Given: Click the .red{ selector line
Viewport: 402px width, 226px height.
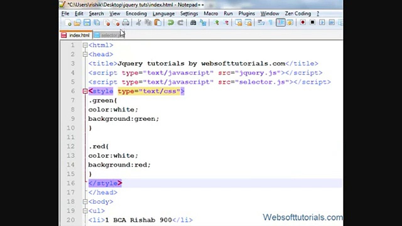Looking at the screenshot, I should [x=99, y=147].
